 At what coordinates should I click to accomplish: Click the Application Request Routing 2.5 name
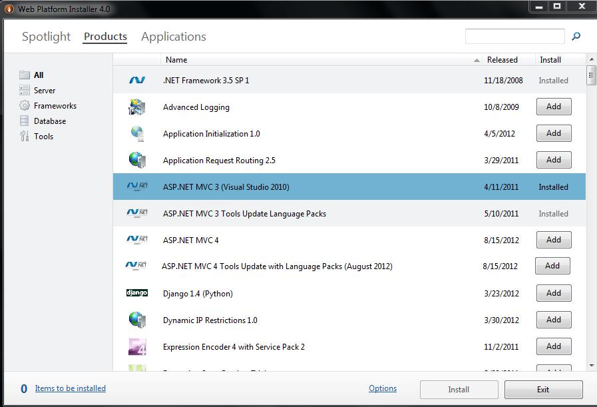click(x=219, y=161)
